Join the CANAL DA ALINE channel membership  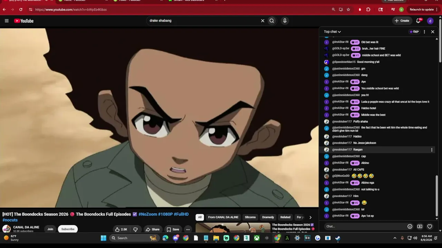50,229
